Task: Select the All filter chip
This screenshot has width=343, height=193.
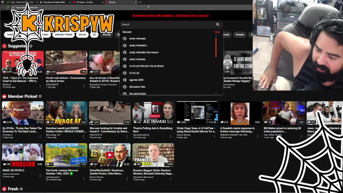Action: (x=94, y=35)
